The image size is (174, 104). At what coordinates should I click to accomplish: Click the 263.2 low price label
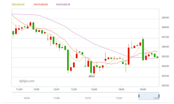[x=92, y=76]
